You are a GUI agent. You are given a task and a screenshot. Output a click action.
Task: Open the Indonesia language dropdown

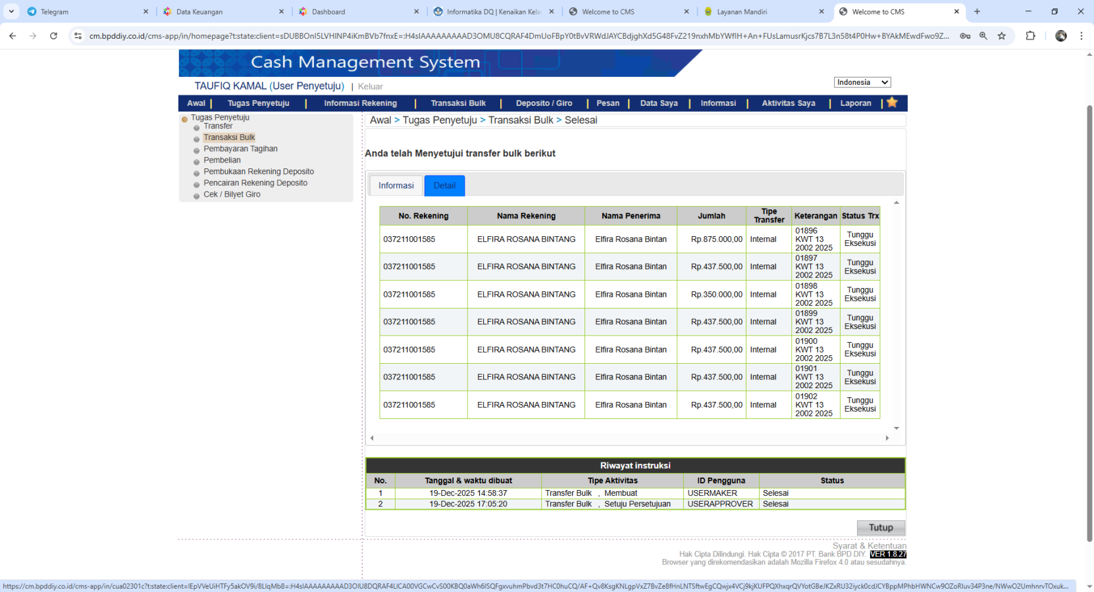tap(862, 82)
